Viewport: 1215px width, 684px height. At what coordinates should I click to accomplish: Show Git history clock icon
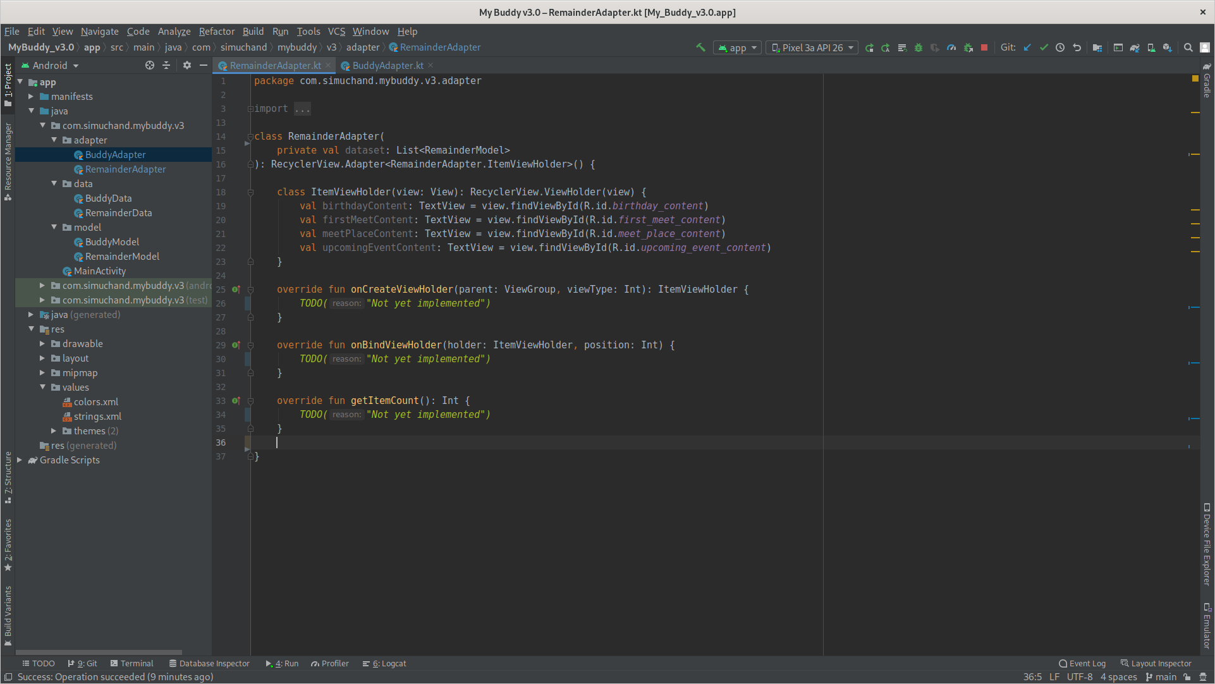(x=1060, y=47)
